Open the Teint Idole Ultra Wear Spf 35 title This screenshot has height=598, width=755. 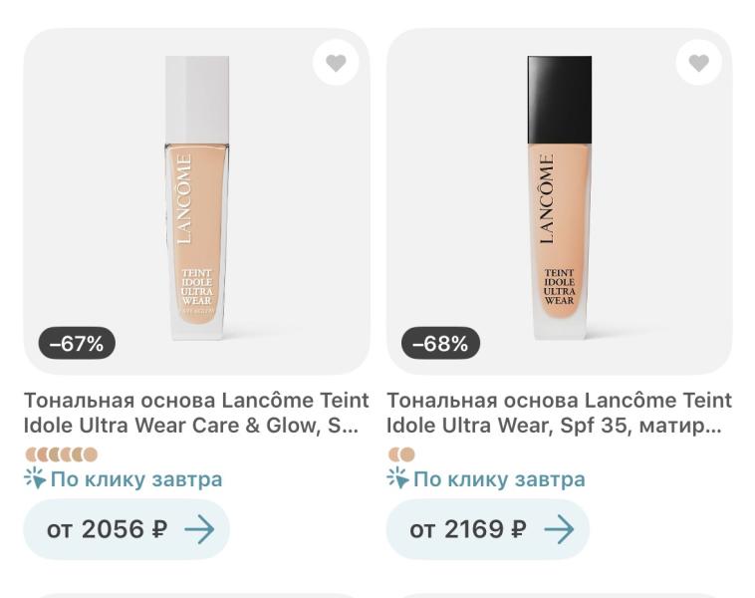tap(559, 413)
